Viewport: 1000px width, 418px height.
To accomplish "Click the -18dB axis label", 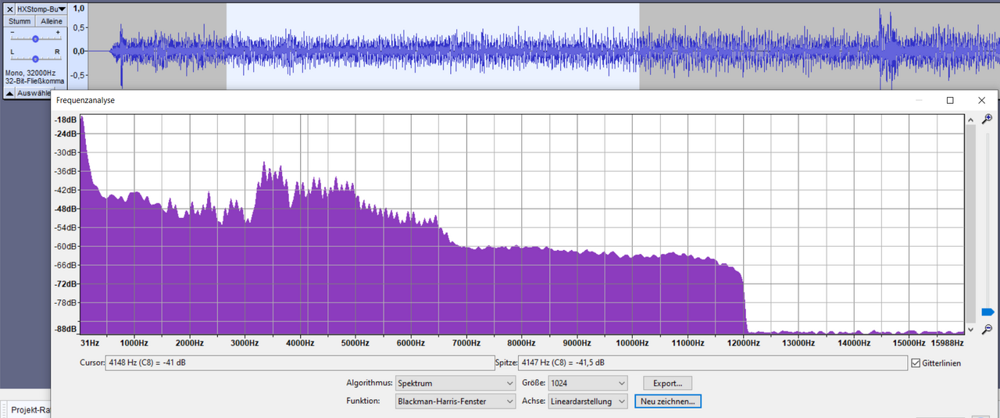I will 66,120.
